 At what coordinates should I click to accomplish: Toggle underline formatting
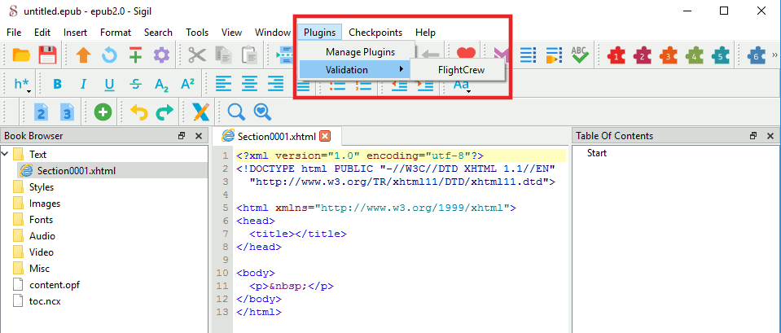pyautogui.click(x=110, y=85)
